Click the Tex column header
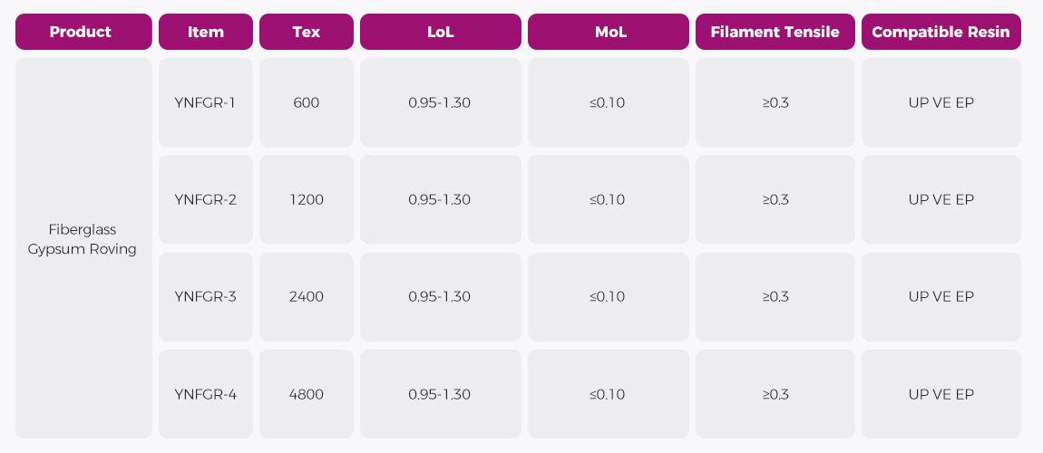 tap(307, 32)
